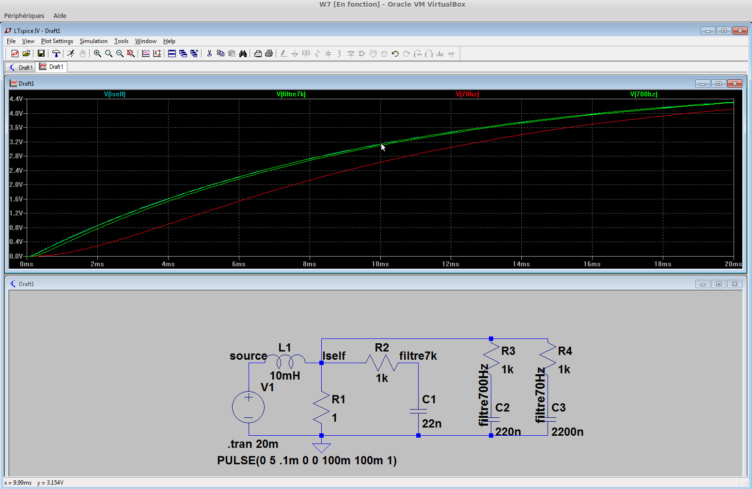Open the VirtualBox Périphériques menu
This screenshot has width=752, height=489.
click(x=24, y=15)
